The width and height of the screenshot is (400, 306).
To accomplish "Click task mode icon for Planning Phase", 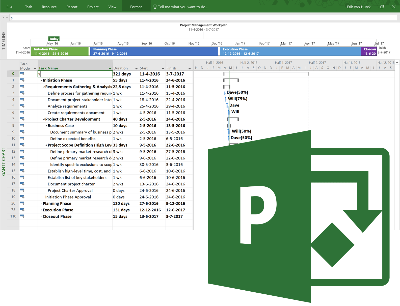I will tap(22, 203).
